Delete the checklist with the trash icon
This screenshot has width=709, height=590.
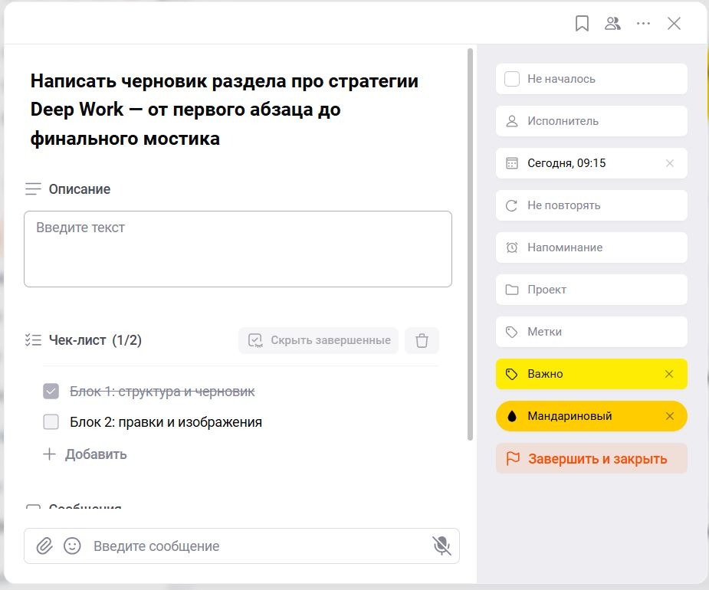tap(422, 340)
